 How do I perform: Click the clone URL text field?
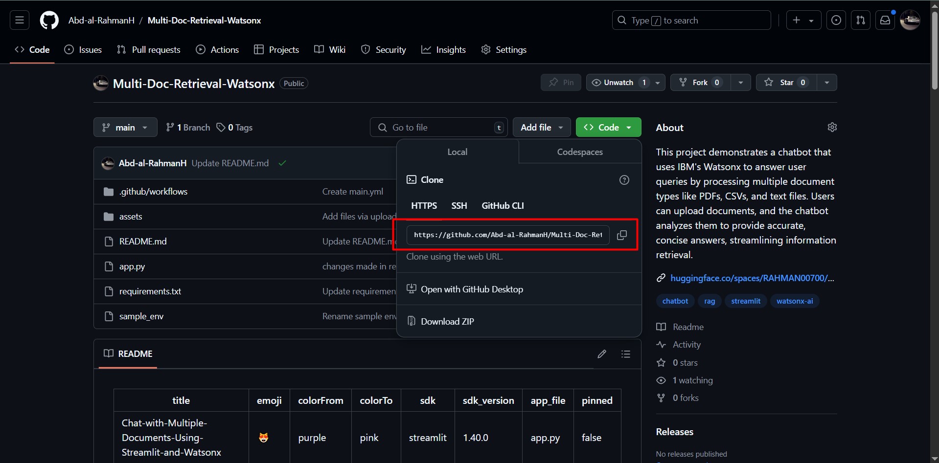pos(508,235)
